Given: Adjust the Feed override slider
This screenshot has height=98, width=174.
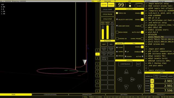Looking at the screenshot, I should (103, 32).
